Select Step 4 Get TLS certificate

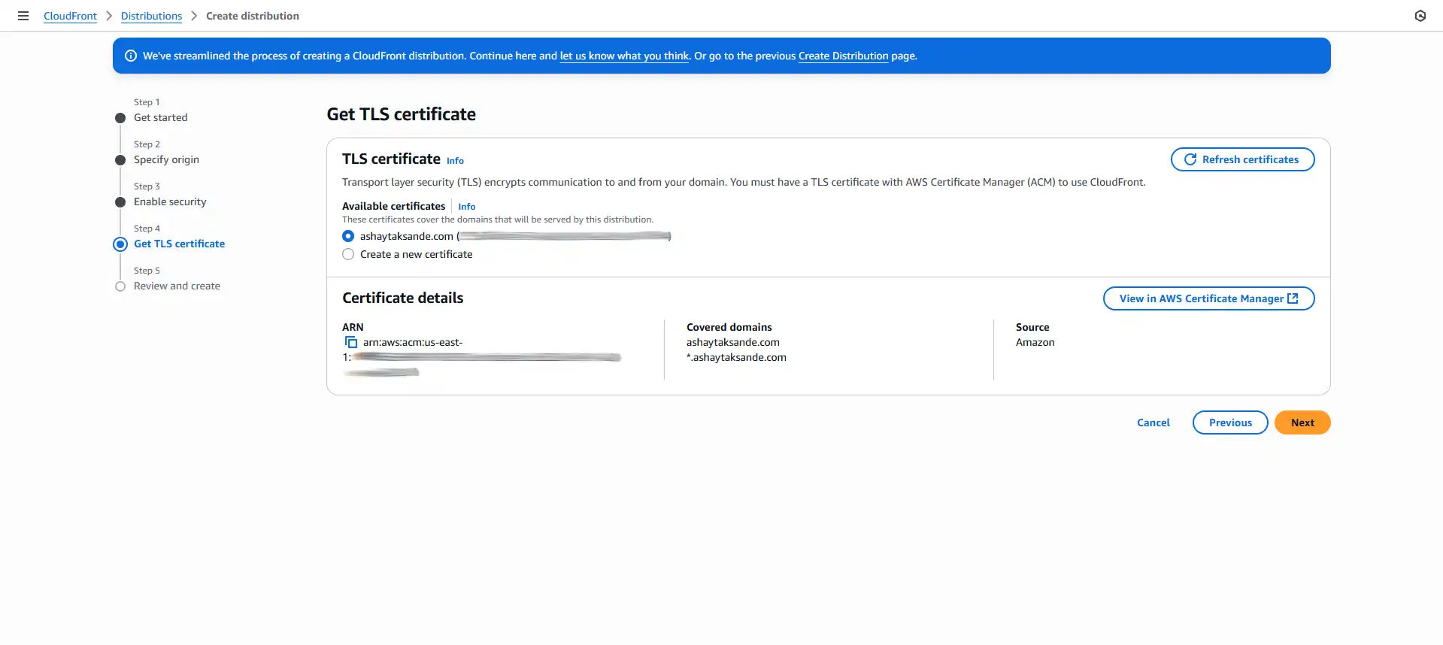click(179, 244)
